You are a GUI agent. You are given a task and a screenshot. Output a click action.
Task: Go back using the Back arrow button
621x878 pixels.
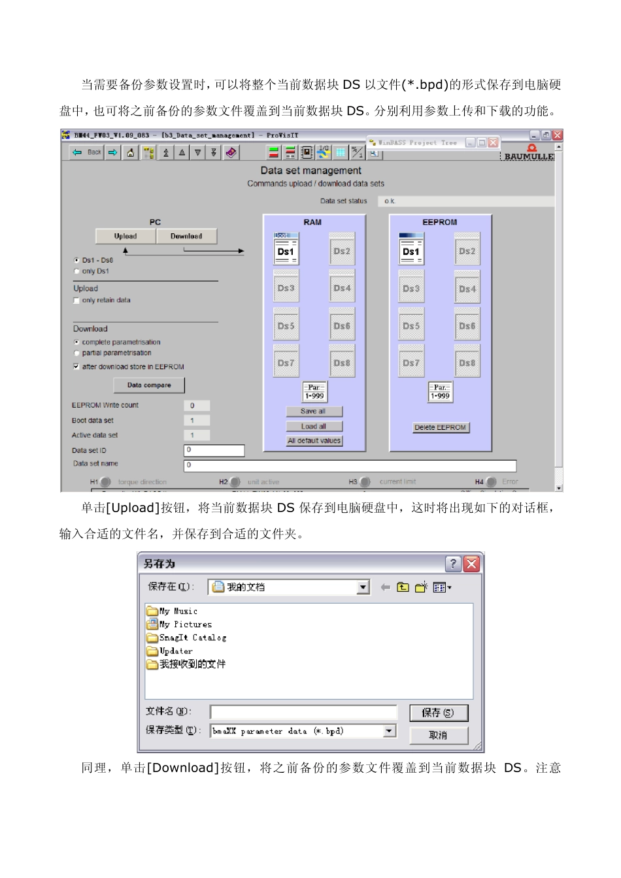[x=87, y=152]
